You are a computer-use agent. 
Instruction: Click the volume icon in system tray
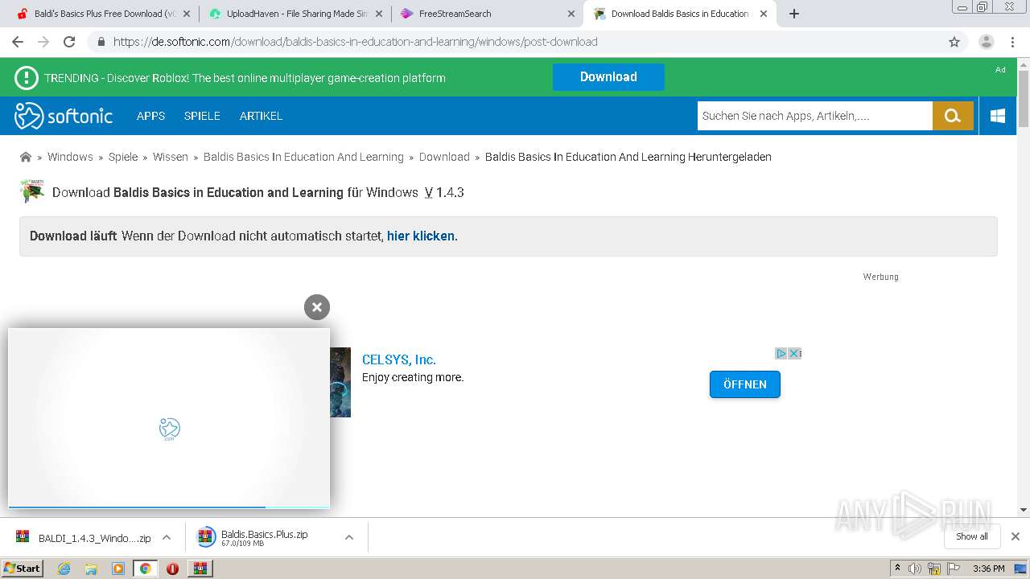pyautogui.click(x=915, y=569)
